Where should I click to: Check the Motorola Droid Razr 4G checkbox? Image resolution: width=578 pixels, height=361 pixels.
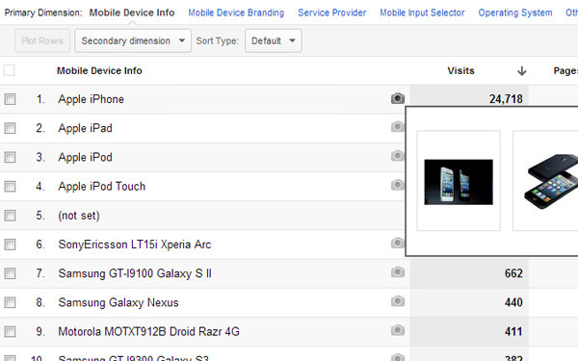pos(10,331)
